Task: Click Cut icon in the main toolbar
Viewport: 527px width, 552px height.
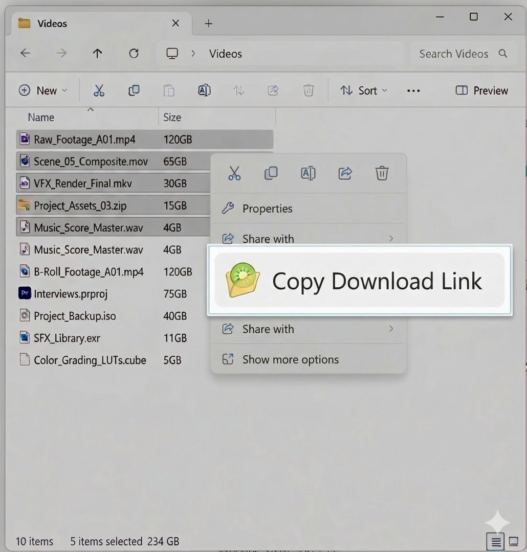Action: pyautogui.click(x=99, y=90)
